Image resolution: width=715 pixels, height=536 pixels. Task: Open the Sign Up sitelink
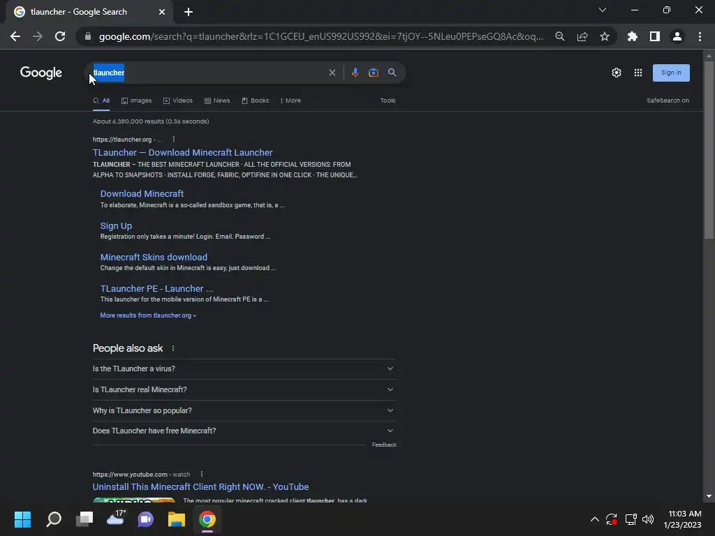116,225
